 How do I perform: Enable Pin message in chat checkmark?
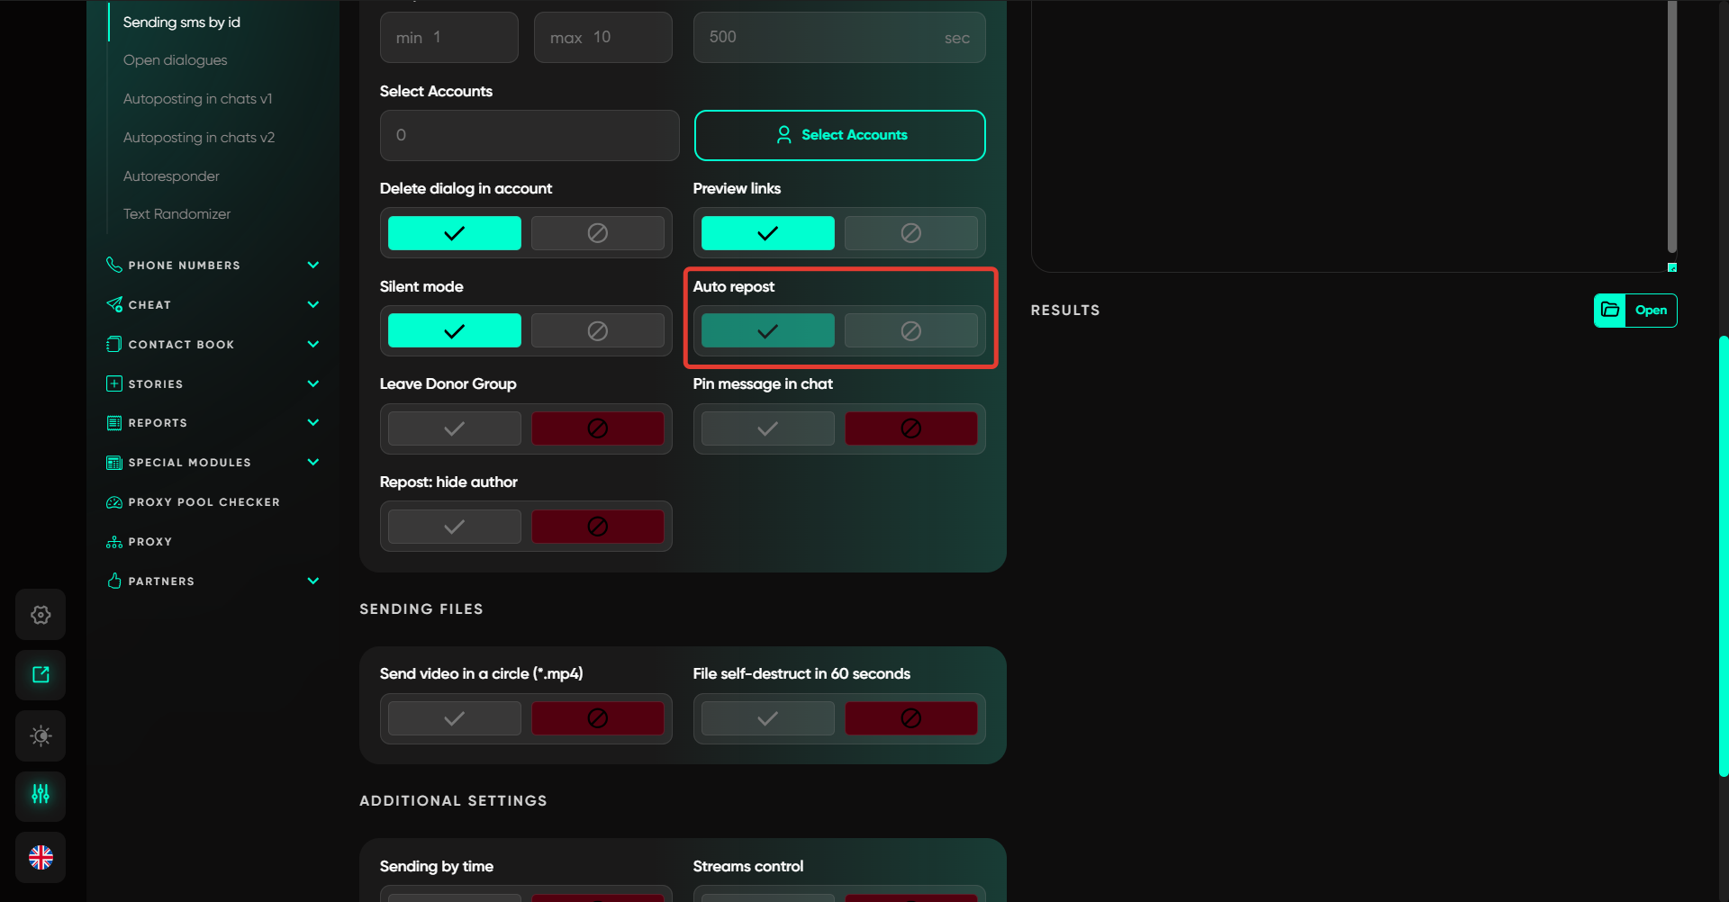click(767, 429)
